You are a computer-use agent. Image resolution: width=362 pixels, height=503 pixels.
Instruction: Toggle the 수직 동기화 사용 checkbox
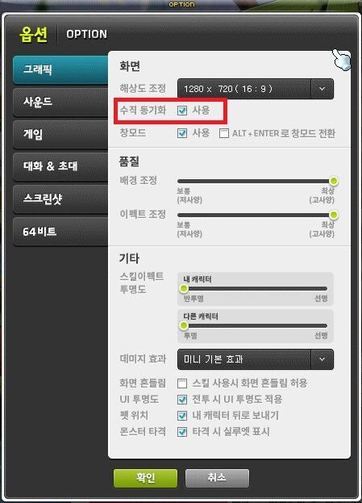(182, 111)
